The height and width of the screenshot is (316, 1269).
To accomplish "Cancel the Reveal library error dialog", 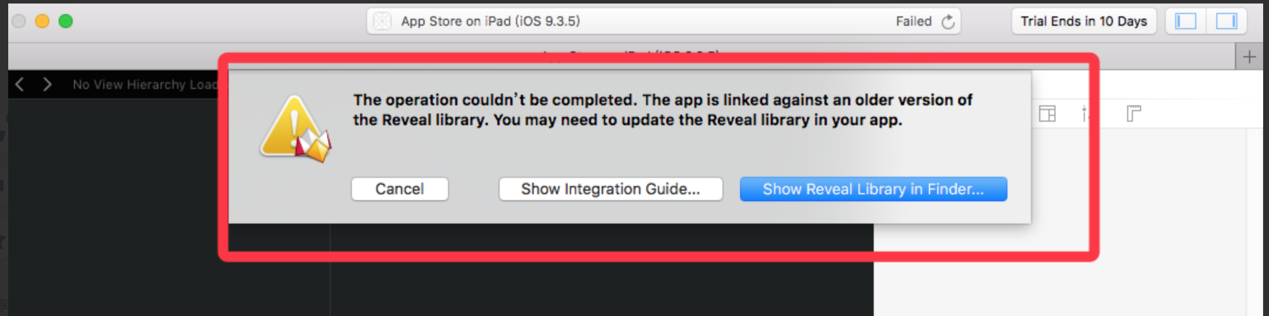I will (400, 189).
